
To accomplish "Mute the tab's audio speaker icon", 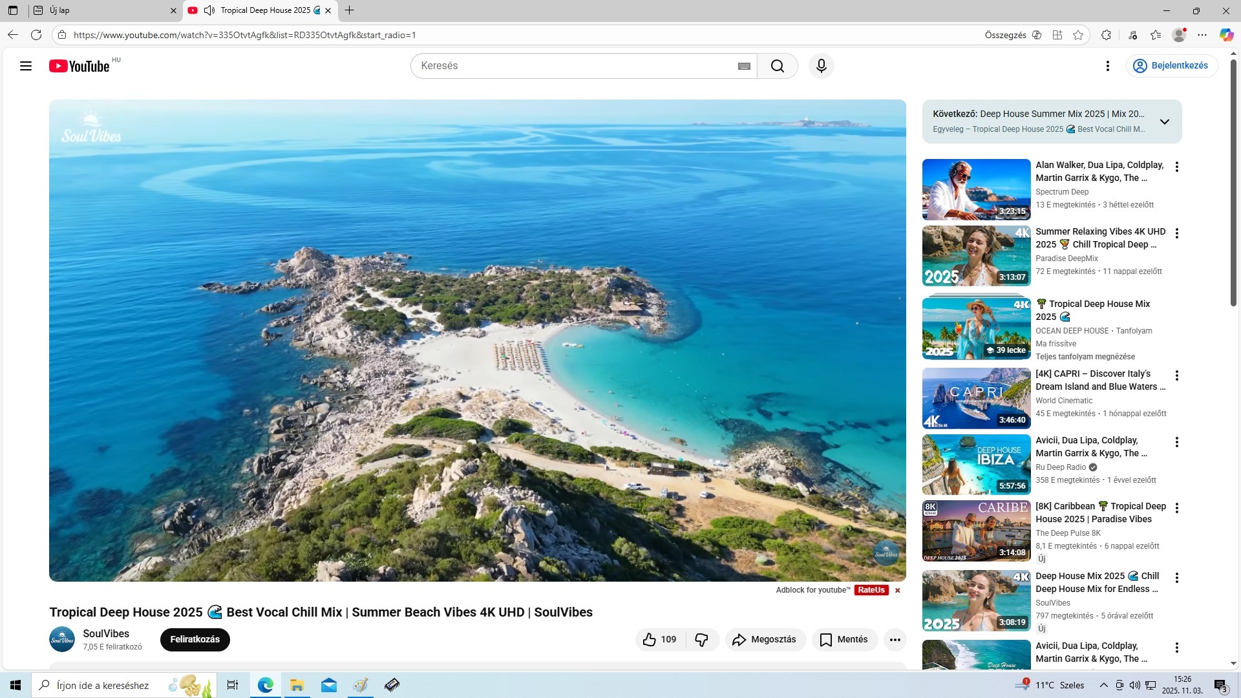I will pyautogui.click(x=209, y=10).
